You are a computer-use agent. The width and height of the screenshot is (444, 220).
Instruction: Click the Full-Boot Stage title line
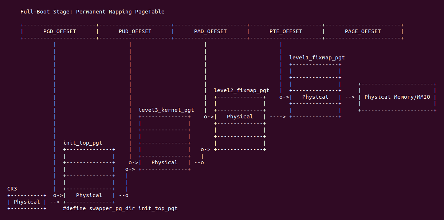(93, 12)
